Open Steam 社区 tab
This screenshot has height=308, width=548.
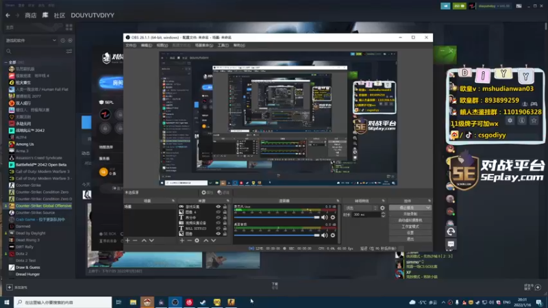(60, 15)
